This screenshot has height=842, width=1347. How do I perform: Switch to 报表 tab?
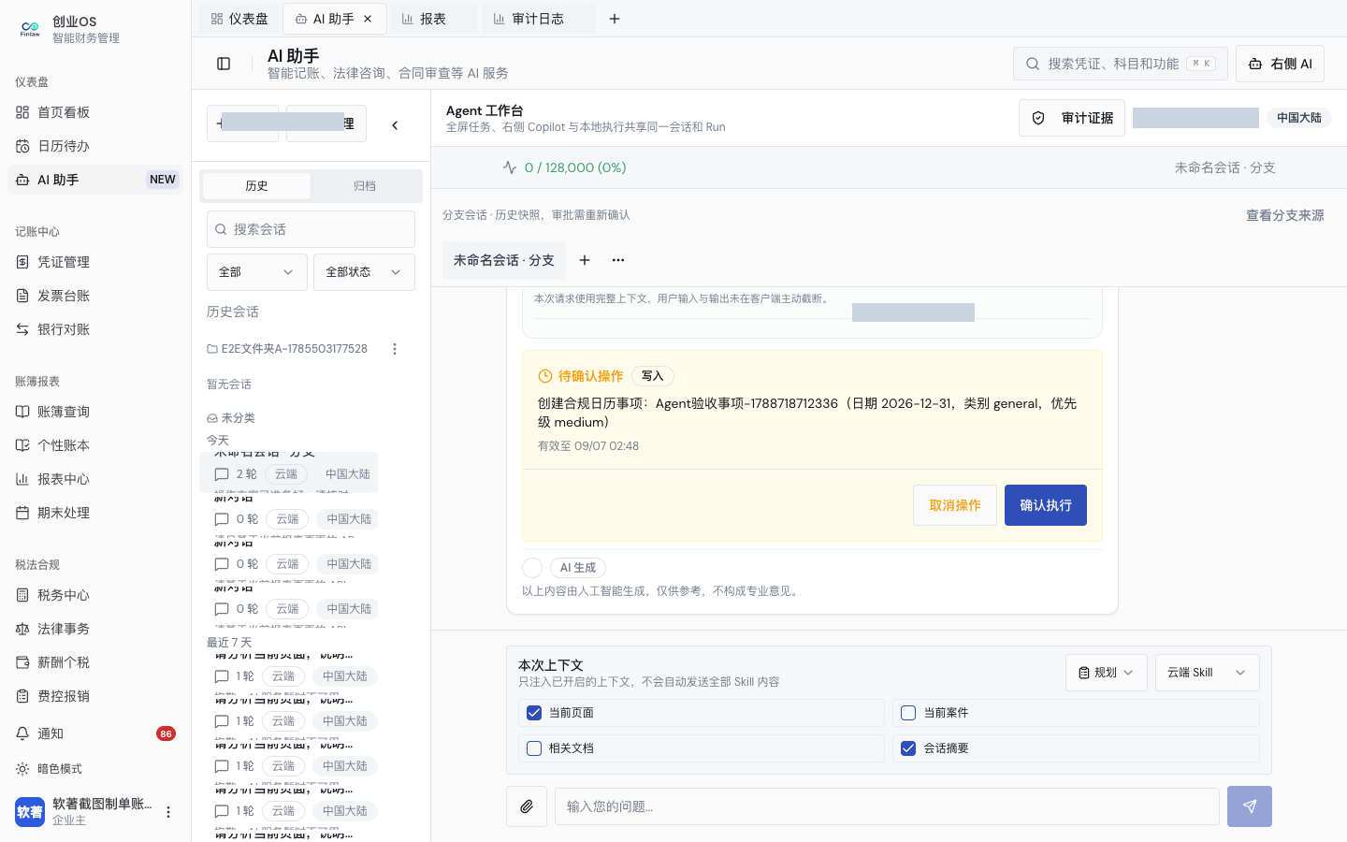point(433,19)
